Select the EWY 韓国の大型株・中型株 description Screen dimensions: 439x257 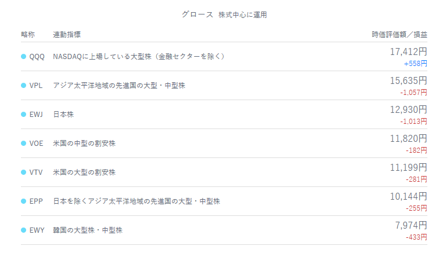(x=88, y=230)
